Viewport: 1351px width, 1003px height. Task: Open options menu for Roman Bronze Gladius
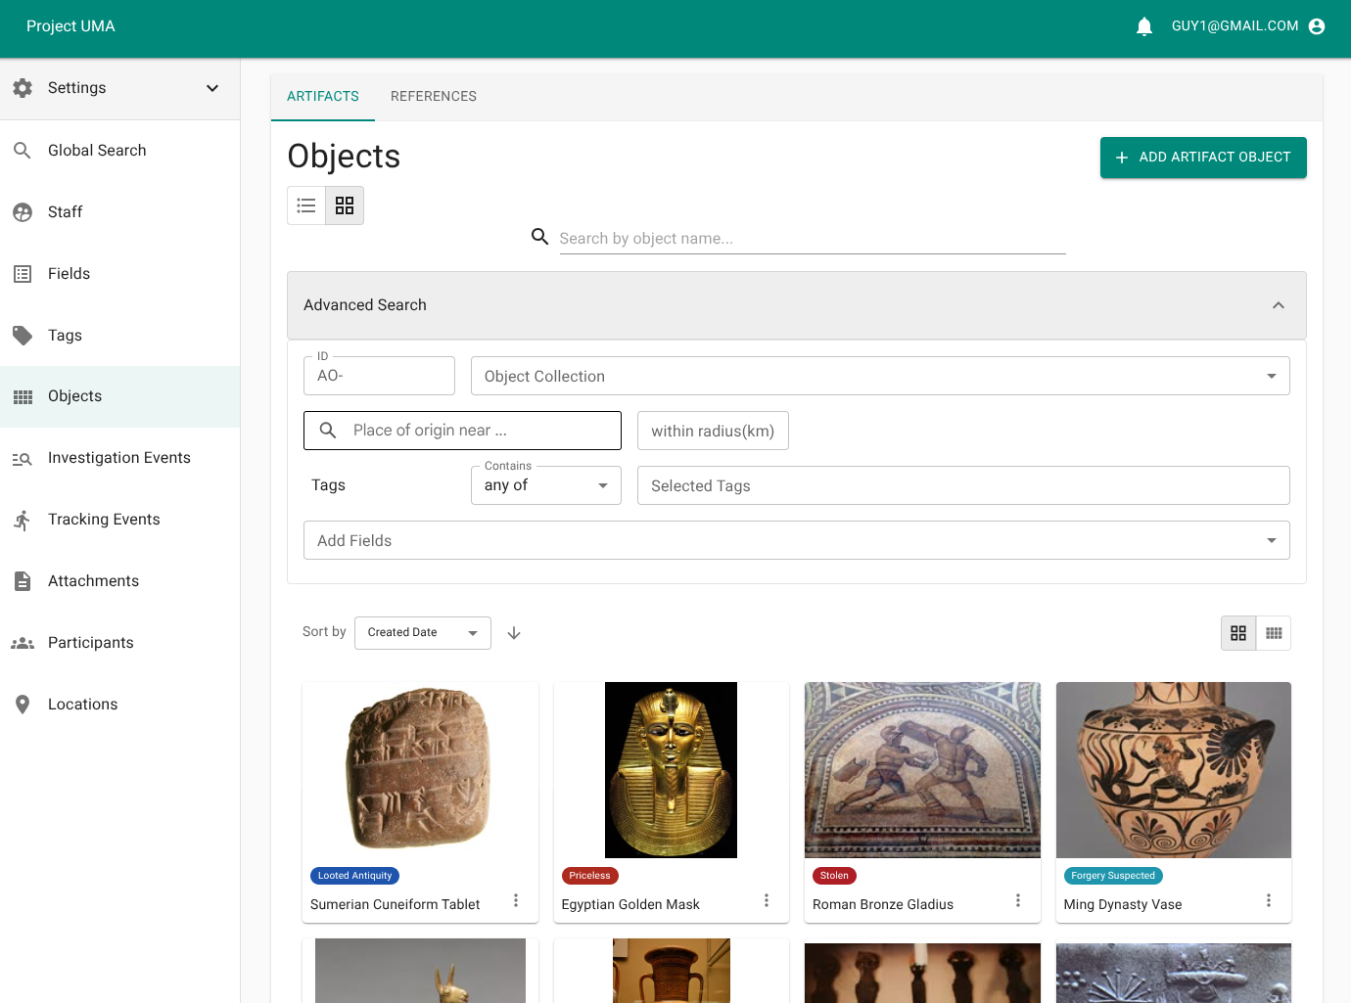tap(1018, 900)
